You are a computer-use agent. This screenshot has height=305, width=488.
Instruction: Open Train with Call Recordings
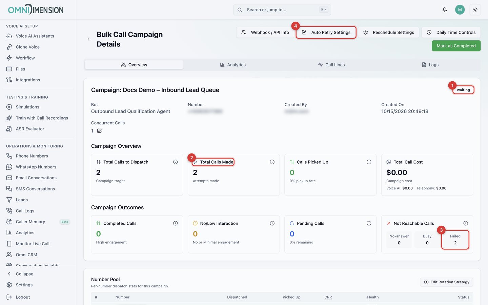pos(38,118)
